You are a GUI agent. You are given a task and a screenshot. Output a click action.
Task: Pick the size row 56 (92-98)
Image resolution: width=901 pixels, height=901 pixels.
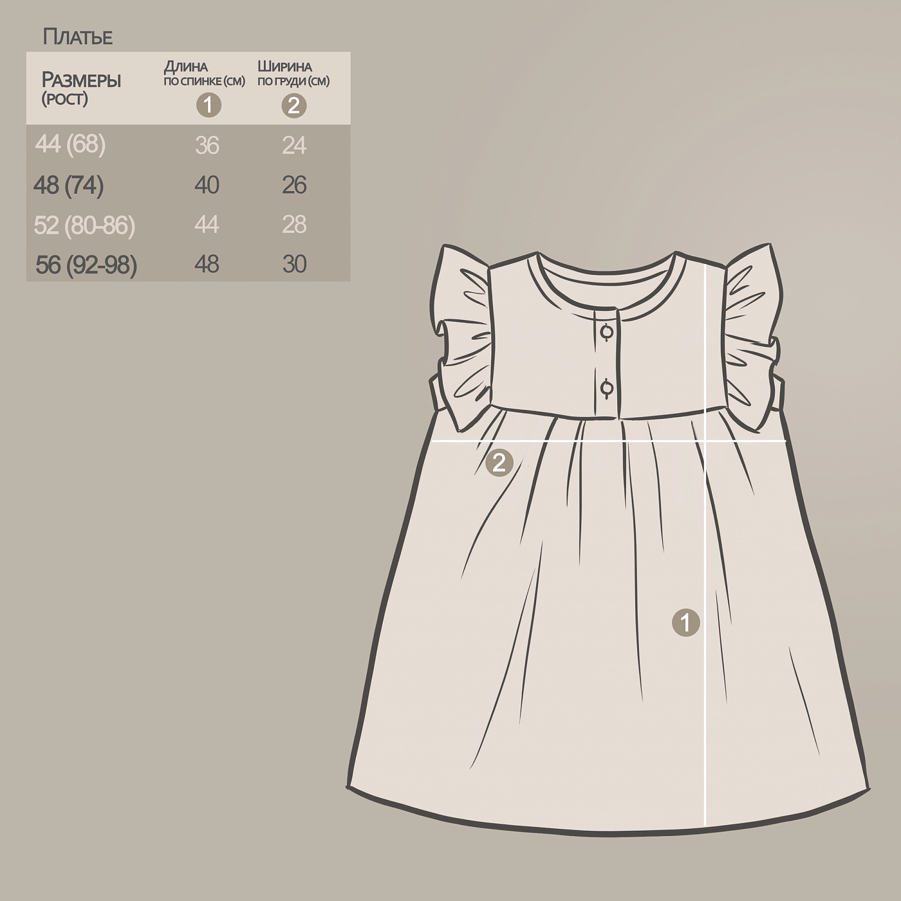(86, 265)
